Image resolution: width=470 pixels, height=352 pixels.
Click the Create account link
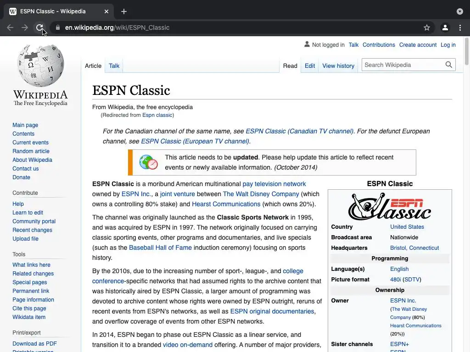pos(418,45)
